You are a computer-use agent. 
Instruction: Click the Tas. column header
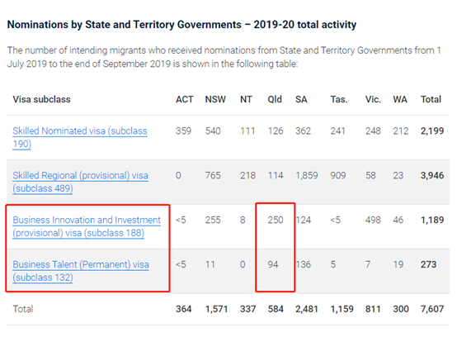[x=339, y=99]
